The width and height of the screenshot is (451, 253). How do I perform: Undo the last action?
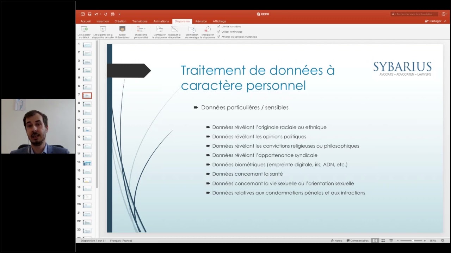(96, 14)
